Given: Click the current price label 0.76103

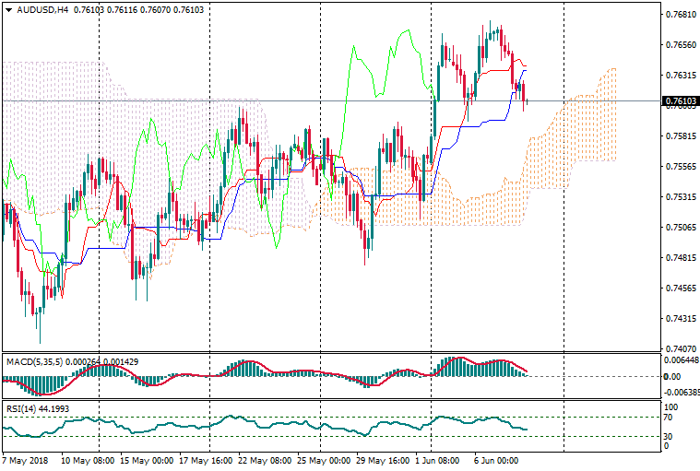Looking at the screenshot, I should click(x=680, y=101).
